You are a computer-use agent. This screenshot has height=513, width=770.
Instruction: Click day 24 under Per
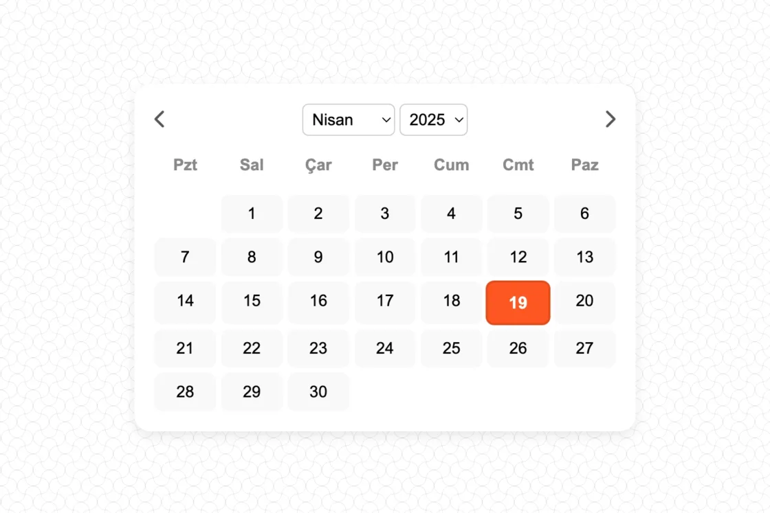coord(385,348)
